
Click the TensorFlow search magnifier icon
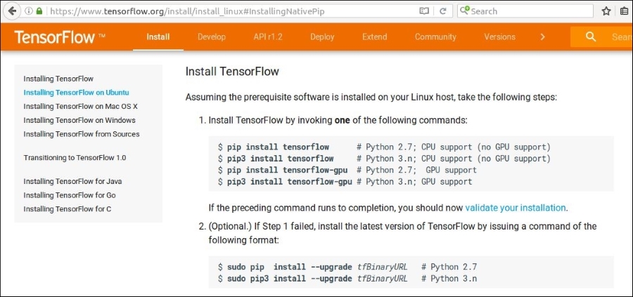tap(591, 37)
